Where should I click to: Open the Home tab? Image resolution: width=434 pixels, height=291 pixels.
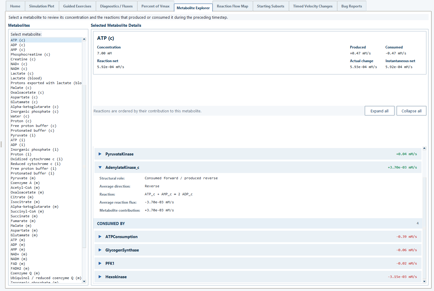tap(15, 6)
